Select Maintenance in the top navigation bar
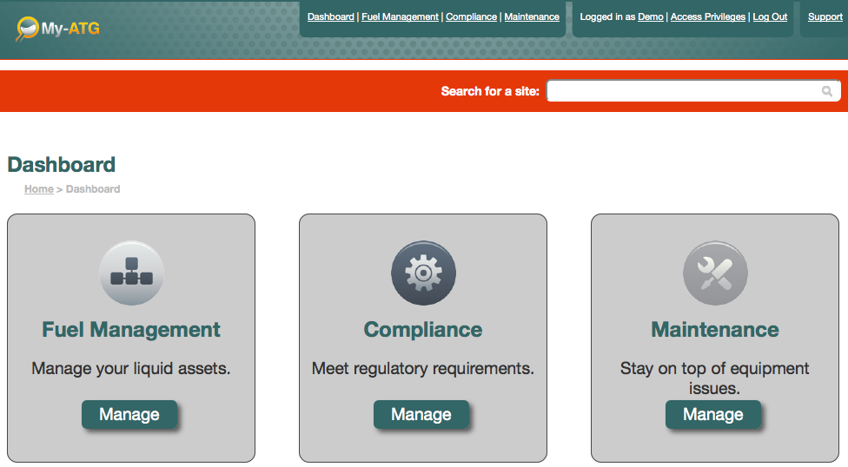This screenshot has height=467, width=848. point(532,16)
